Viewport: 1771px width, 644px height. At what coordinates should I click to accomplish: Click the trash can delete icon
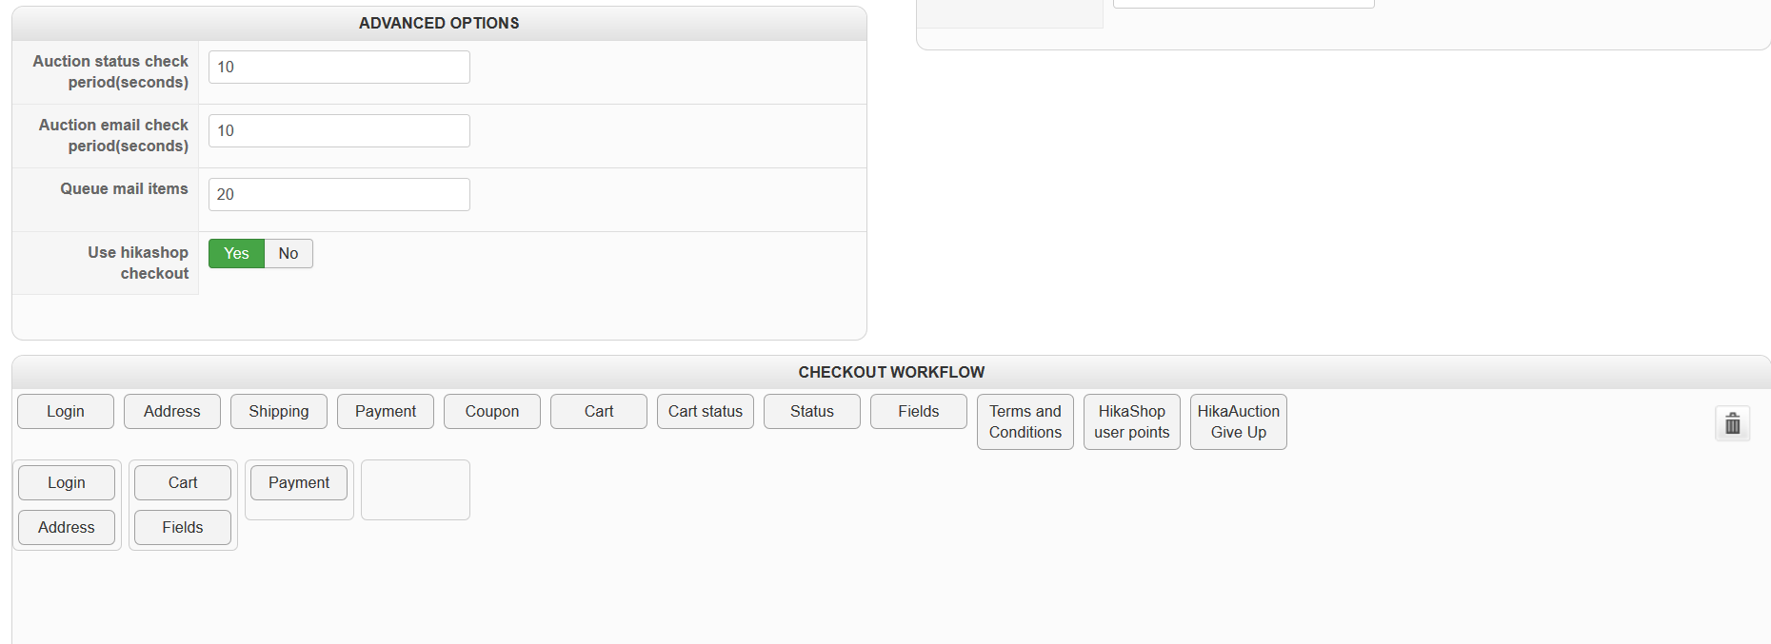(x=1732, y=423)
